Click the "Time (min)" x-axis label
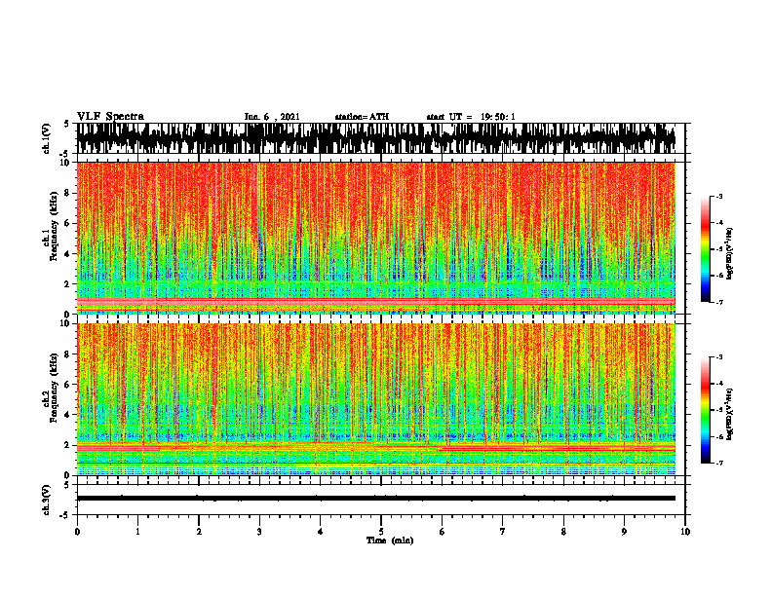Screen dimensions: 772x596 pyautogui.click(x=390, y=540)
